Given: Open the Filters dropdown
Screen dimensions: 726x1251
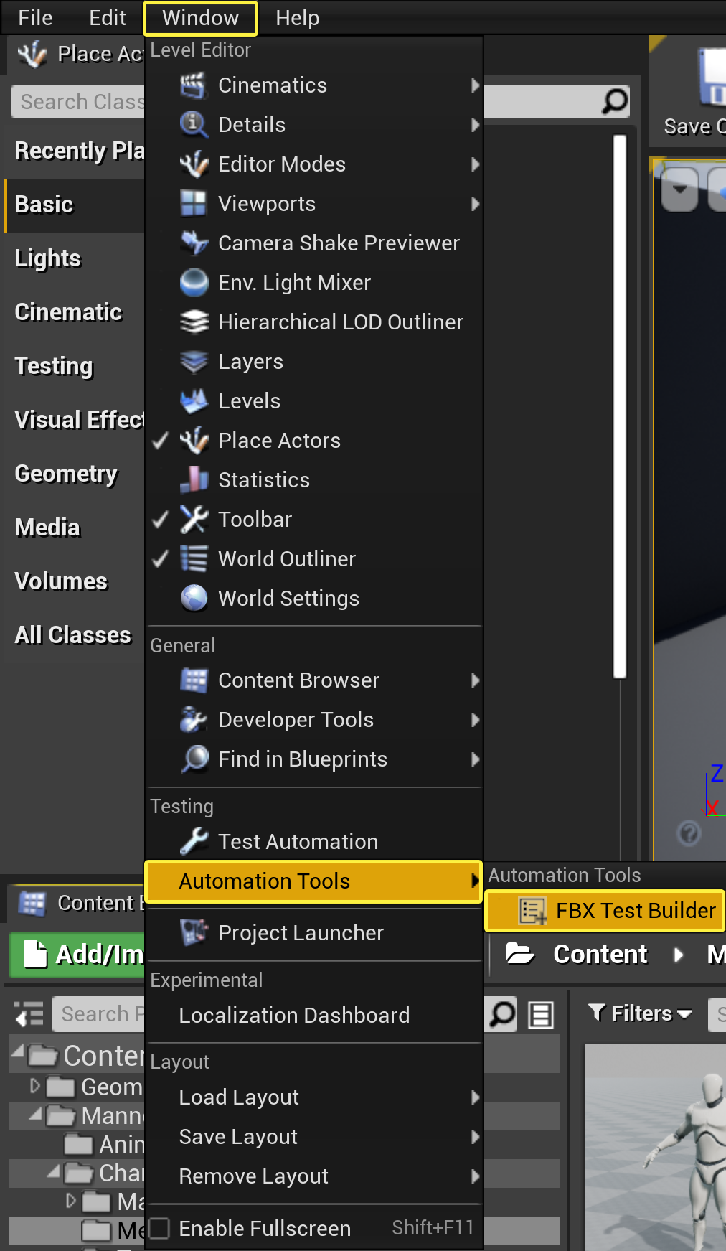Looking at the screenshot, I should pos(640,1013).
